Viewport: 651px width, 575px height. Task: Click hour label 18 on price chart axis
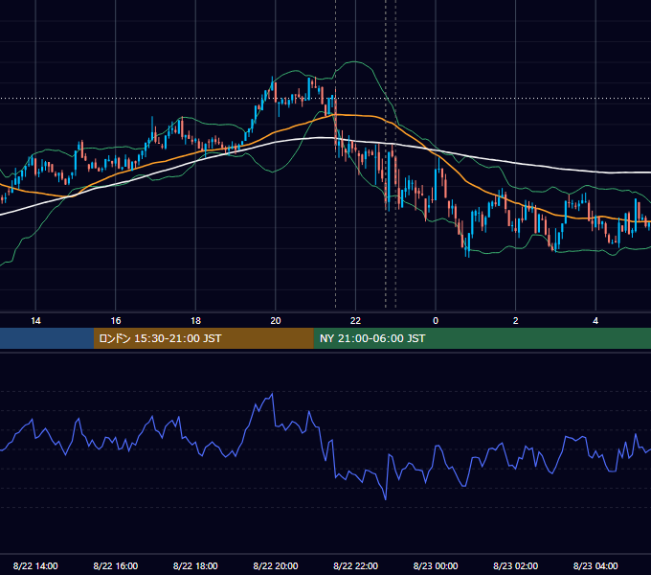[x=195, y=321]
